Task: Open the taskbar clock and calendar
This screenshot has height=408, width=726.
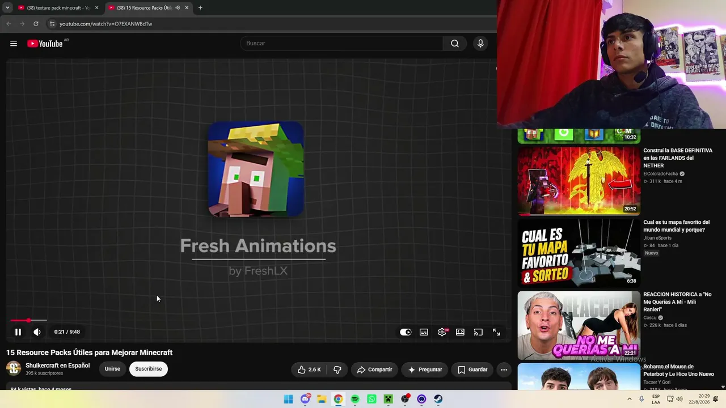Action: (700, 399)
